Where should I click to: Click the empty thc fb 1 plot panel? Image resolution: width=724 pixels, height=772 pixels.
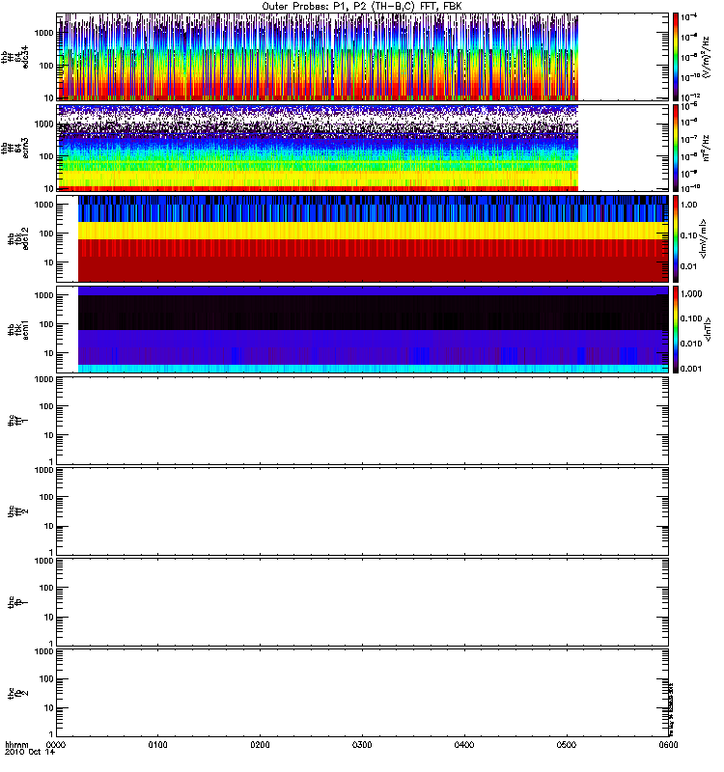click(363, 602)
